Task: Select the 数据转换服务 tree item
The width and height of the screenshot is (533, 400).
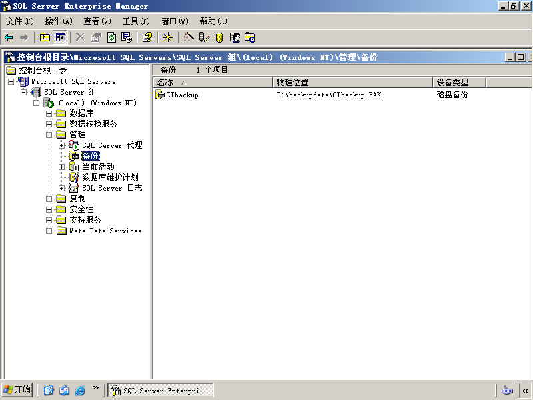Action: (x=93, y=124)
